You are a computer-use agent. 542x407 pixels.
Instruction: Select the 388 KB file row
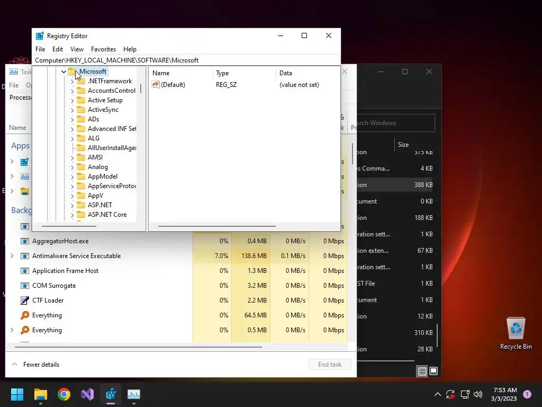(395, 185)
